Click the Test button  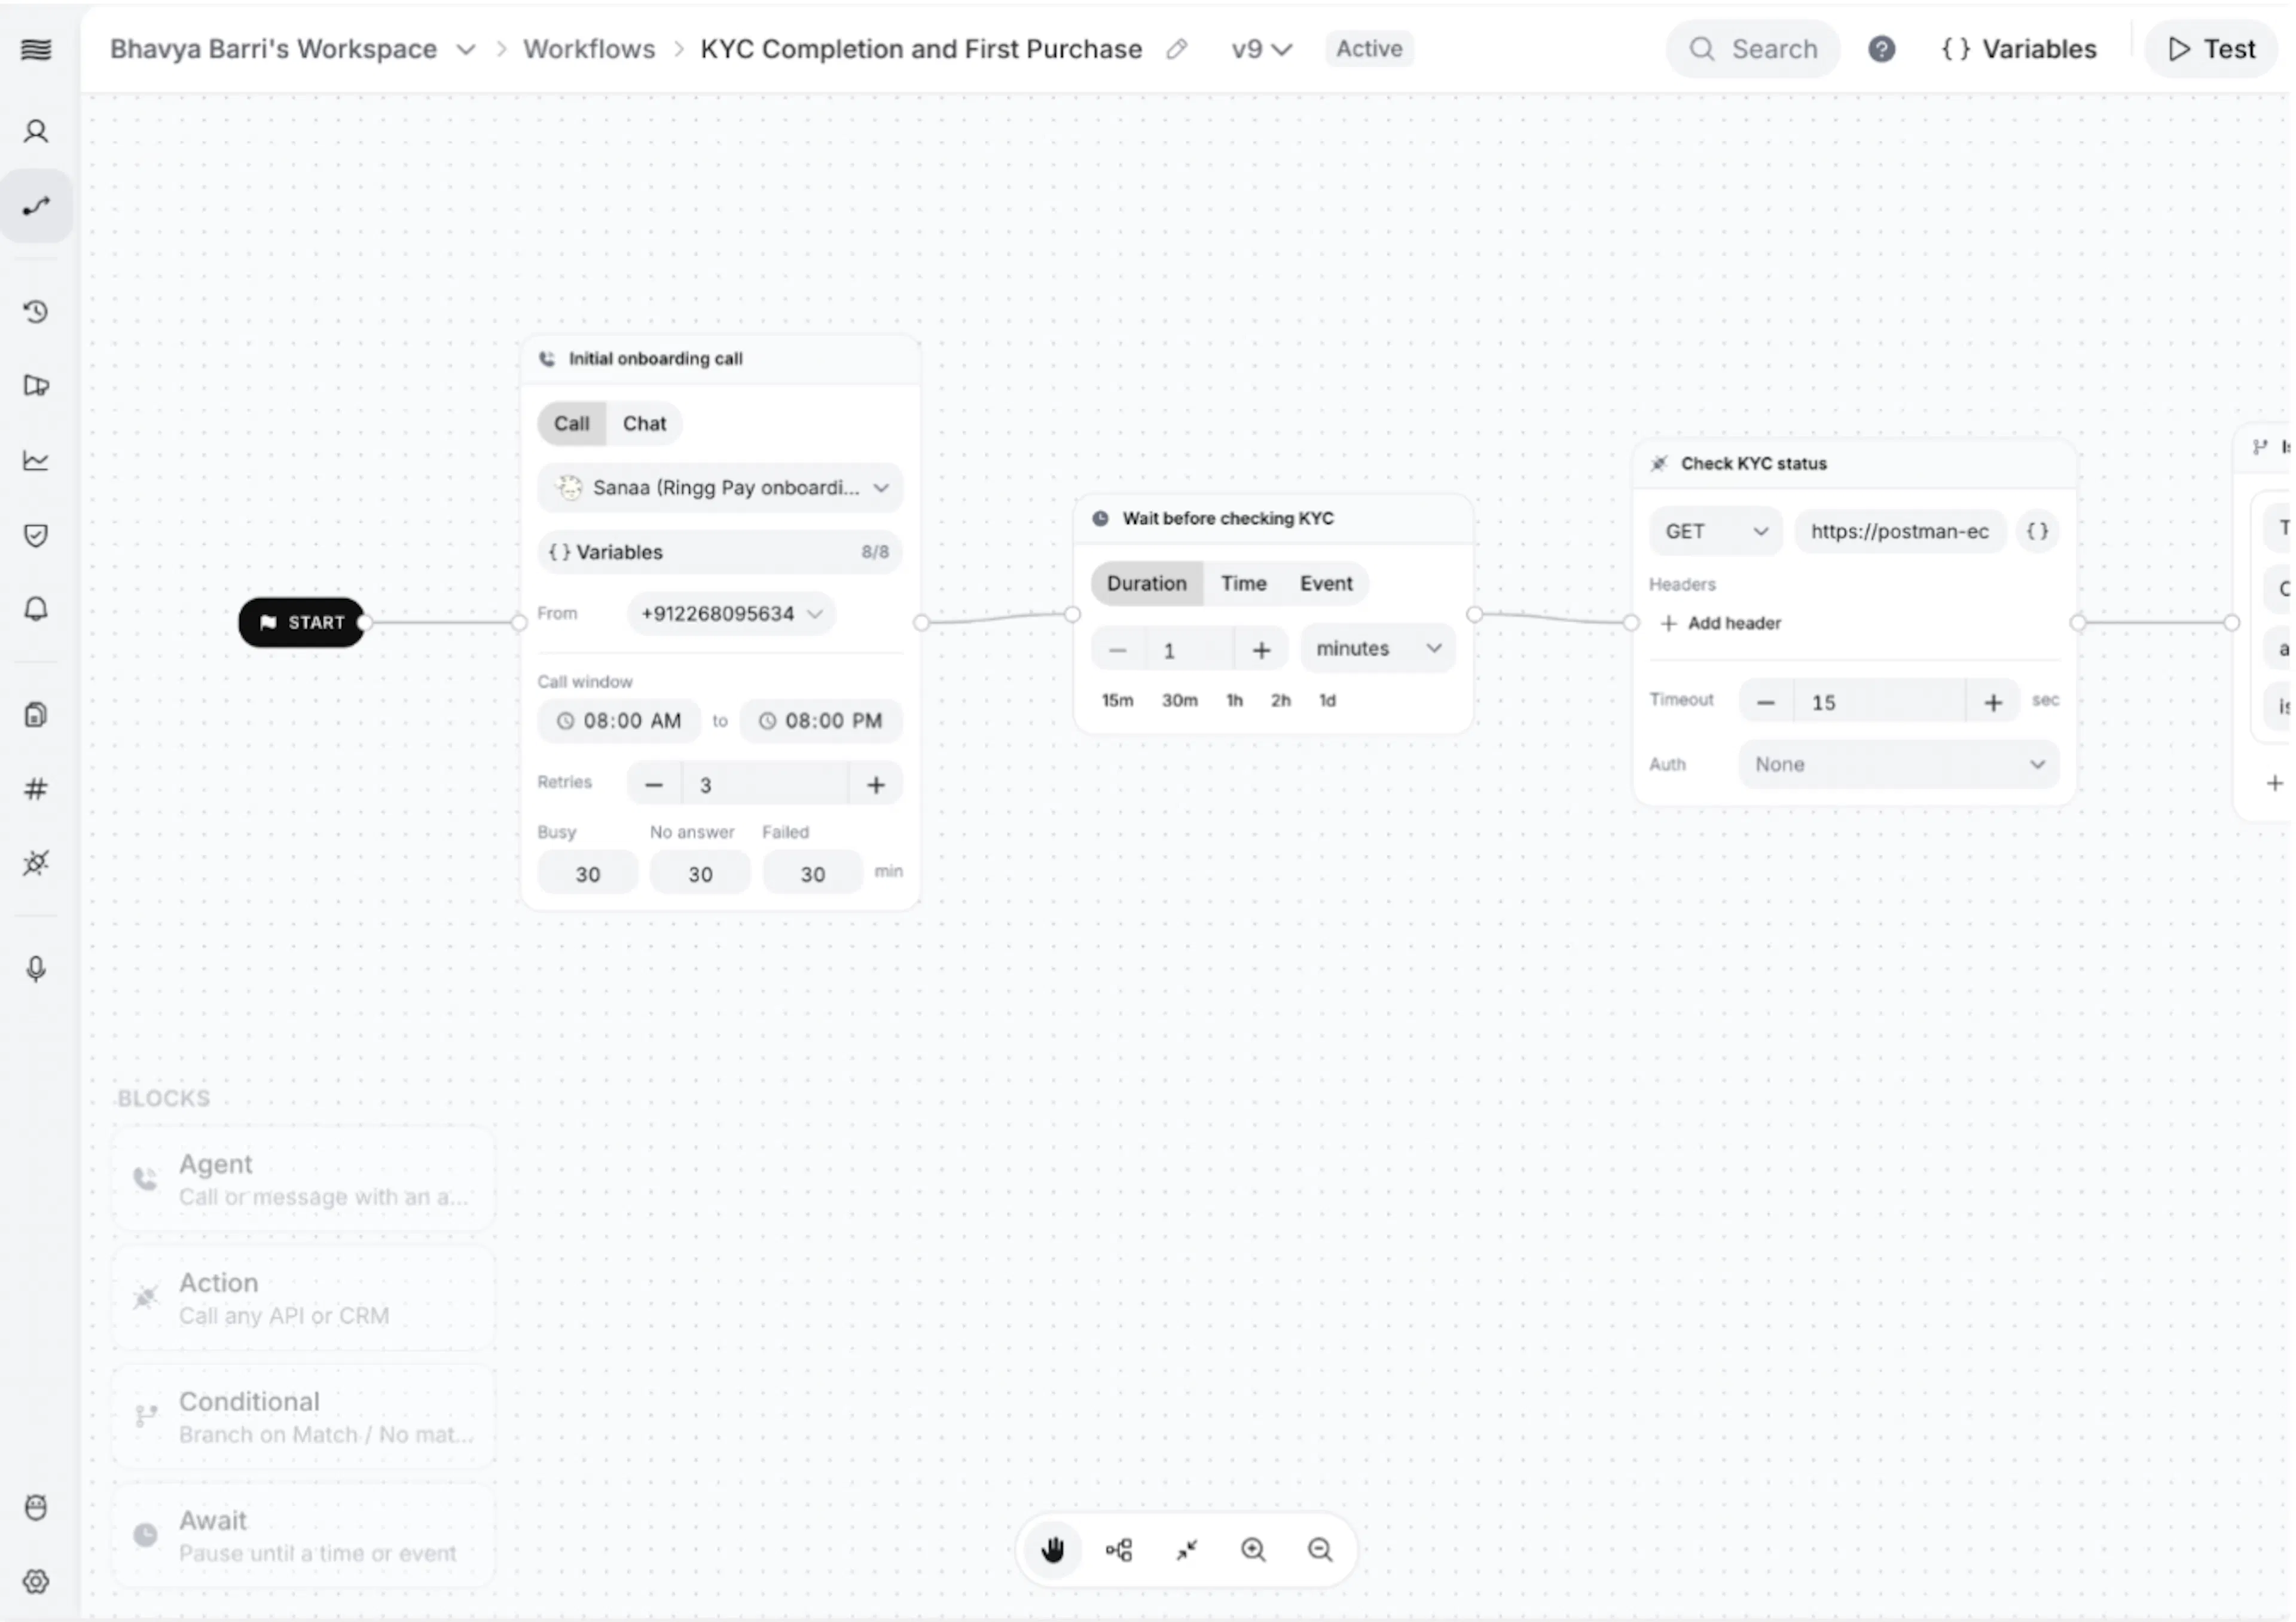[x=2212, y=49]
